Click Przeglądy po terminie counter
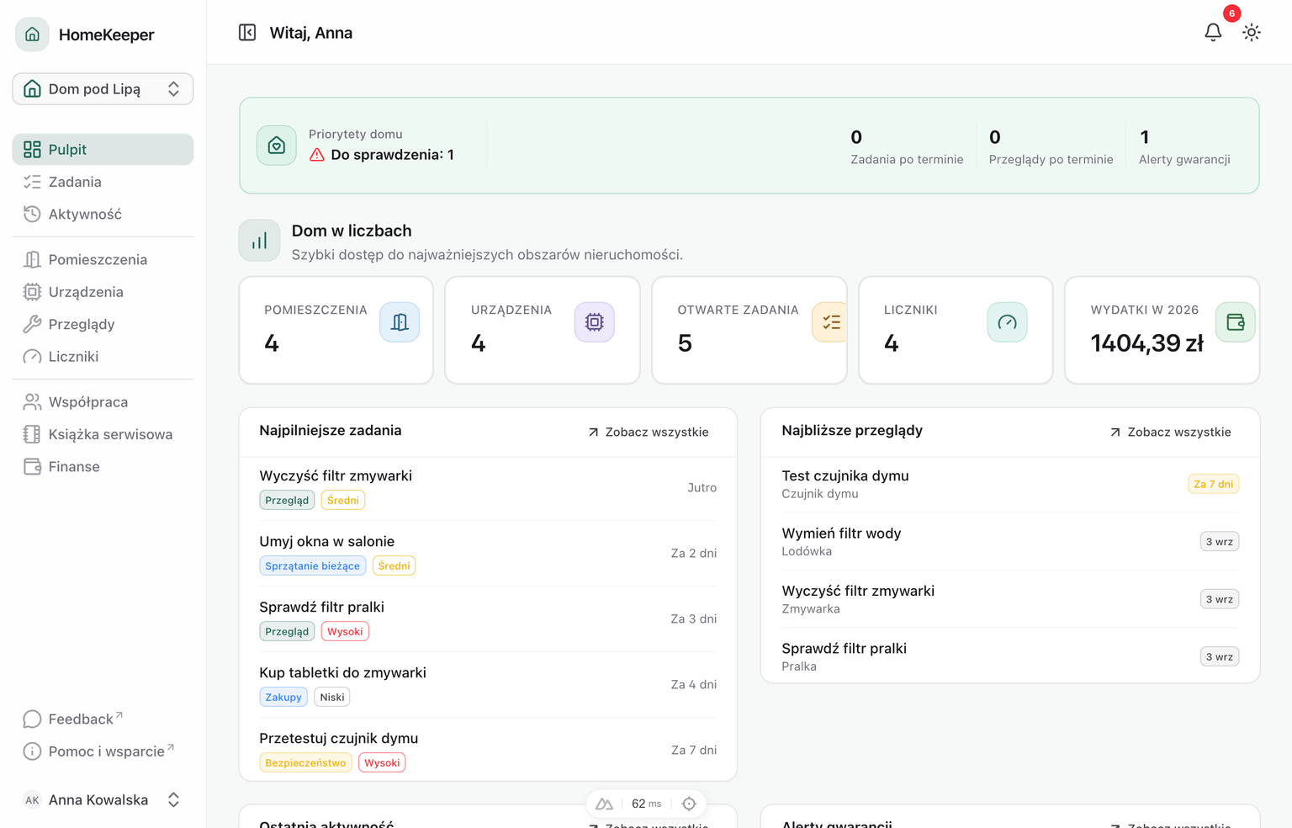The image size is (1292, 828). [x=1051, y=146]
